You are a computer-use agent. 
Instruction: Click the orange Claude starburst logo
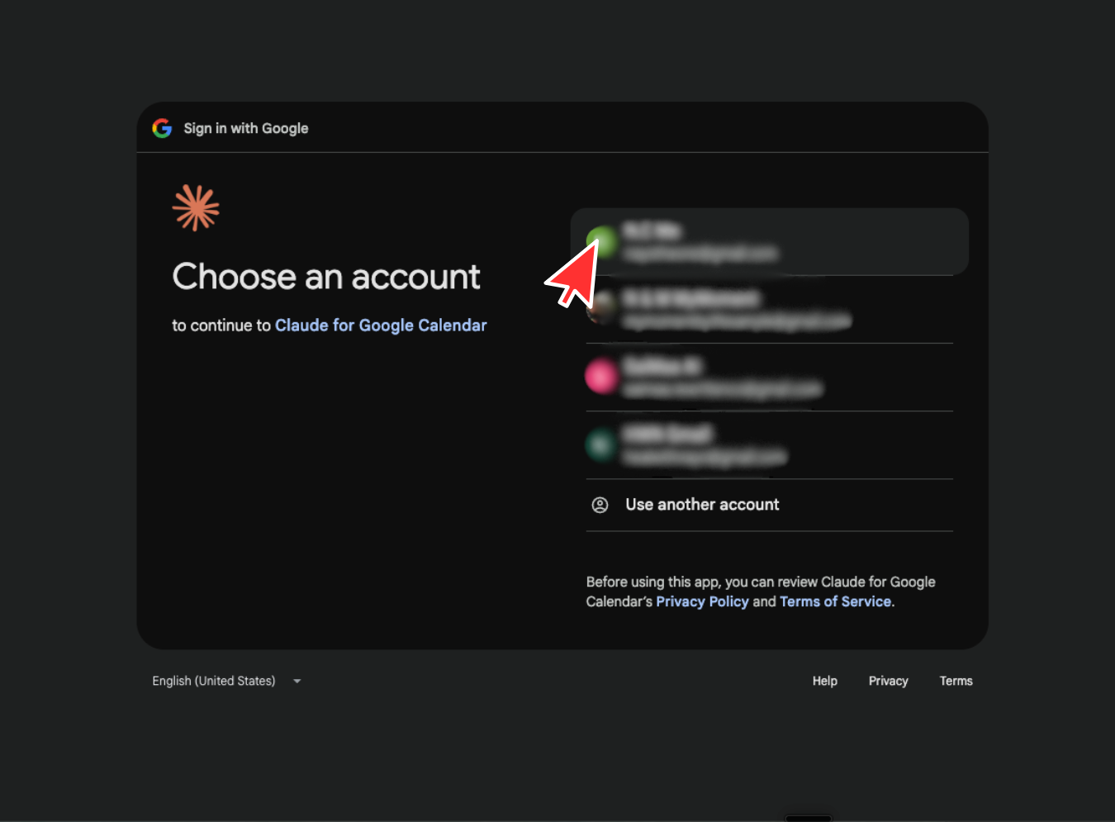[196, 207]
